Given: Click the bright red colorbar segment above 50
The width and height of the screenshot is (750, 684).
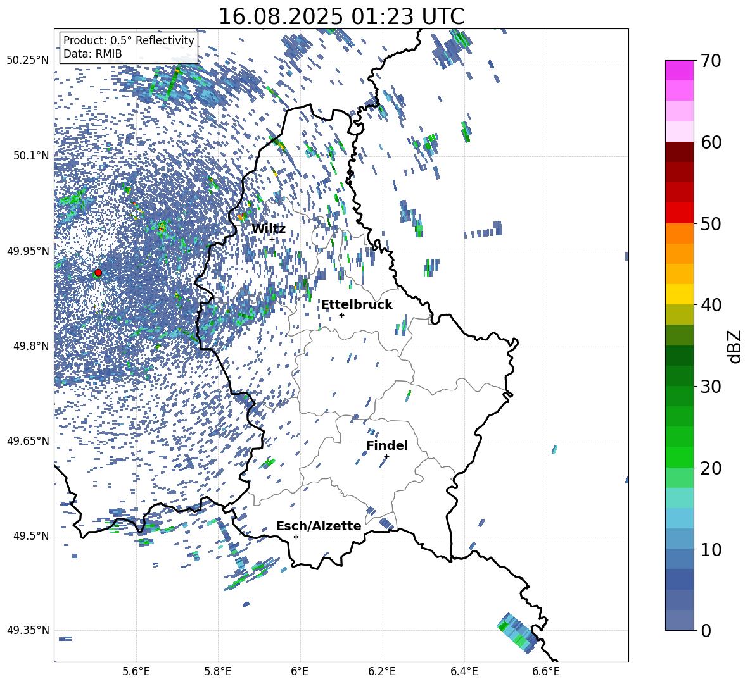Looking at the screenshot, I should coord(679,213).
